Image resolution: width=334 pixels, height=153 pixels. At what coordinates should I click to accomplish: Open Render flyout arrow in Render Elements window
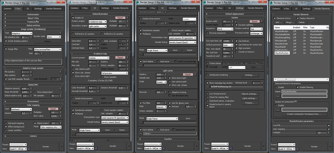pyautogui.click(x=330, y=147)
